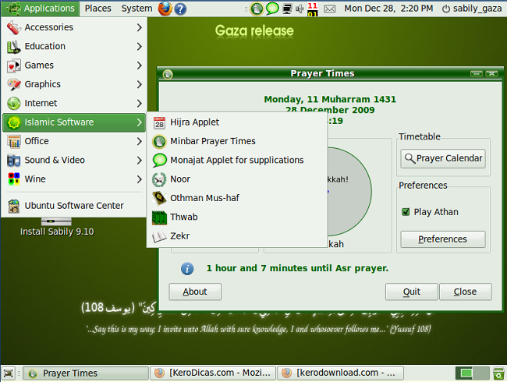Screen dimensions: 507x382
Task: Click Quit in Prayer Times
Action: [x=412, y=292]
